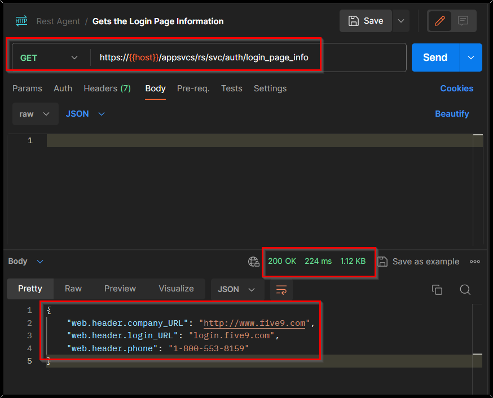
Task: Click the 224 ms response time
Action: (318, 262)
